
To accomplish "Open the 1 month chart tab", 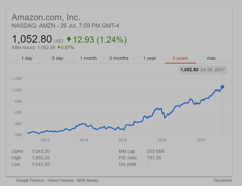I will coord(88,59).
